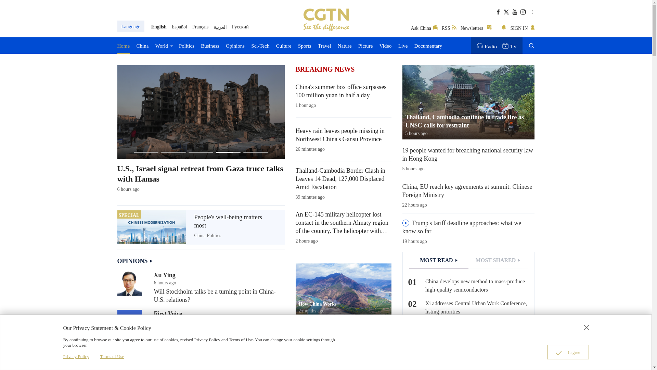Open the Opinions menu item

tap(235, 46)
